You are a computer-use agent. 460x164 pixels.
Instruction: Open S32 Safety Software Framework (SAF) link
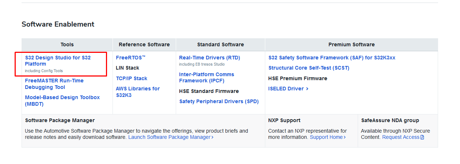pos(332,58)
